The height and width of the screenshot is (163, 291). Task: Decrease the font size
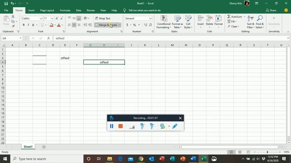point(62,18)
